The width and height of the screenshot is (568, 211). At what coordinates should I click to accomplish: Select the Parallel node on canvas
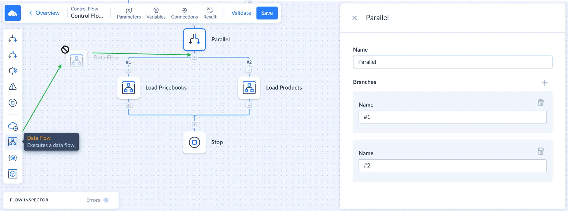(194, 40)
